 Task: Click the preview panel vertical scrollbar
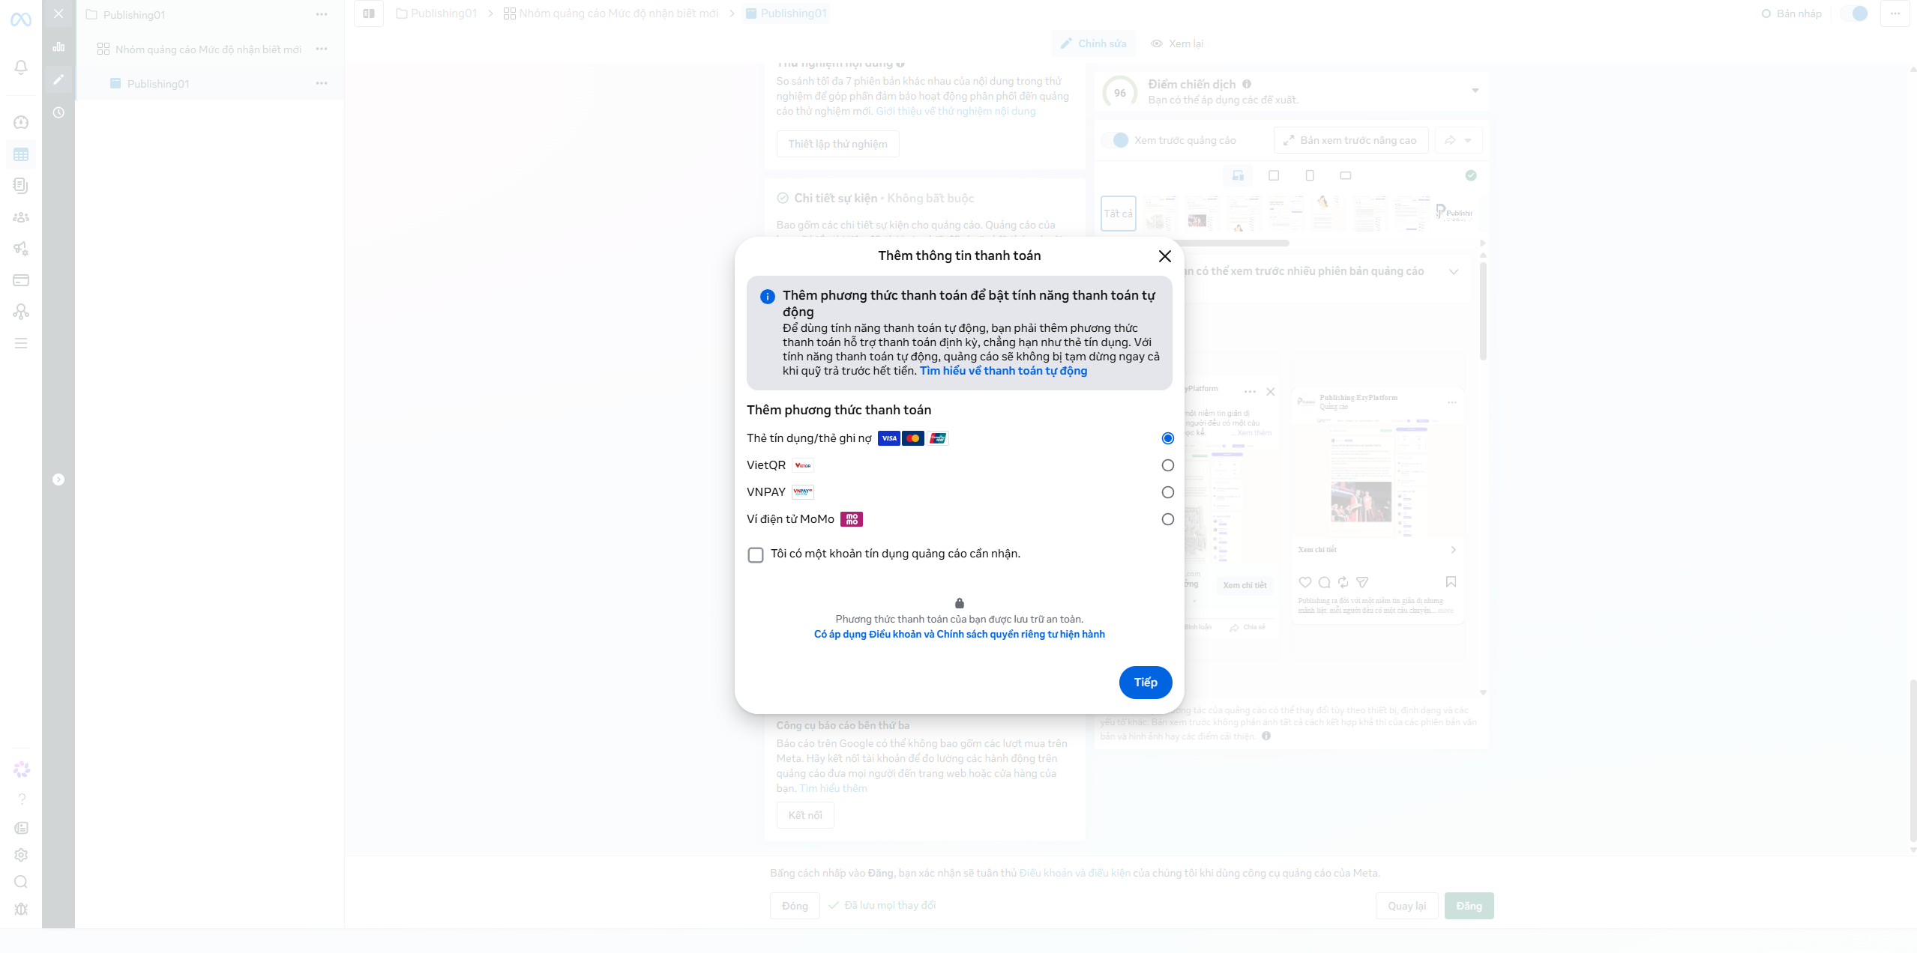1482,311
